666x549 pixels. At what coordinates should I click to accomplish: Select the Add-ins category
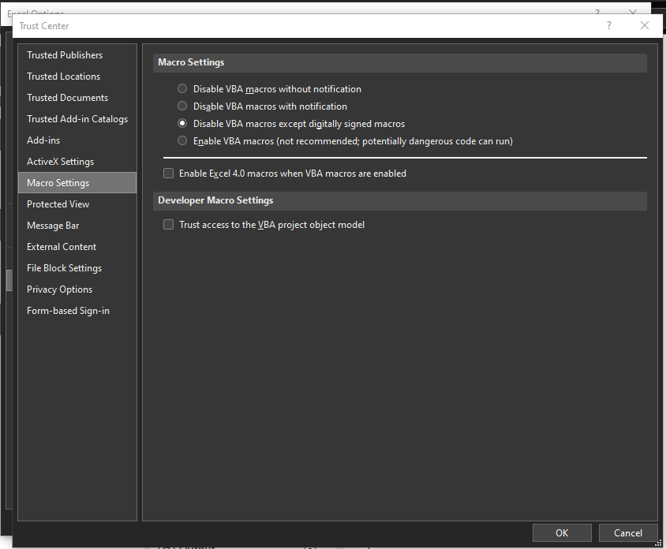tap(43, 140)
